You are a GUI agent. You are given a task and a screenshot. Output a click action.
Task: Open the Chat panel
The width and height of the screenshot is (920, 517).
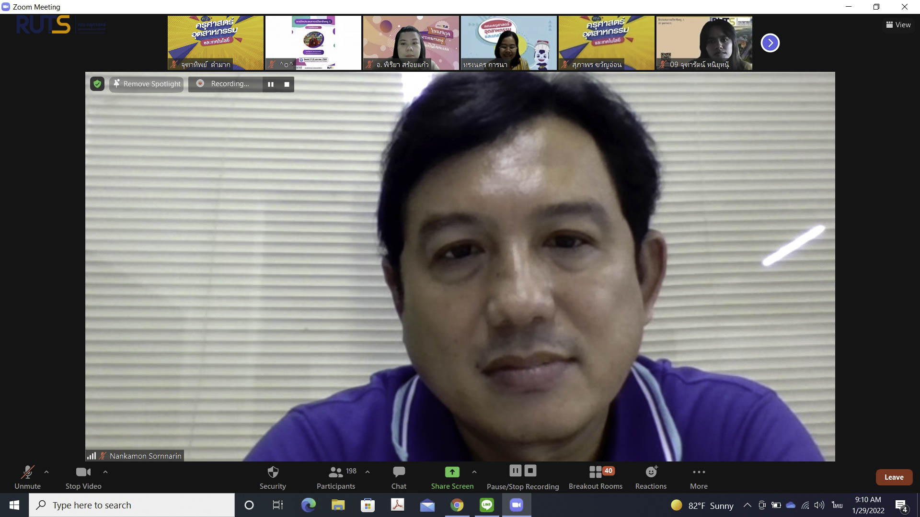399,477
